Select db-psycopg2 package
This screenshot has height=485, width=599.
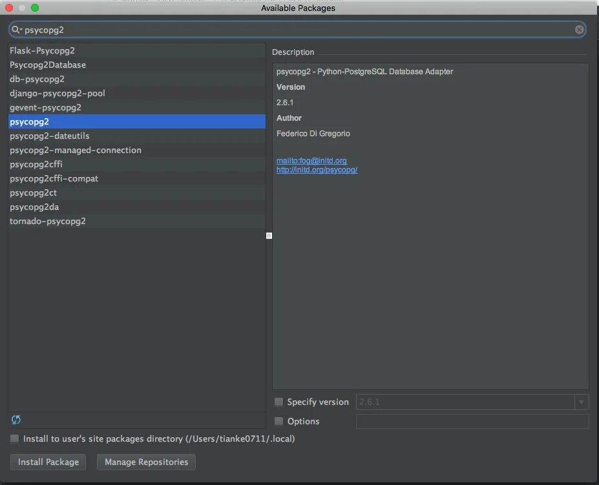tap(137, 79)
